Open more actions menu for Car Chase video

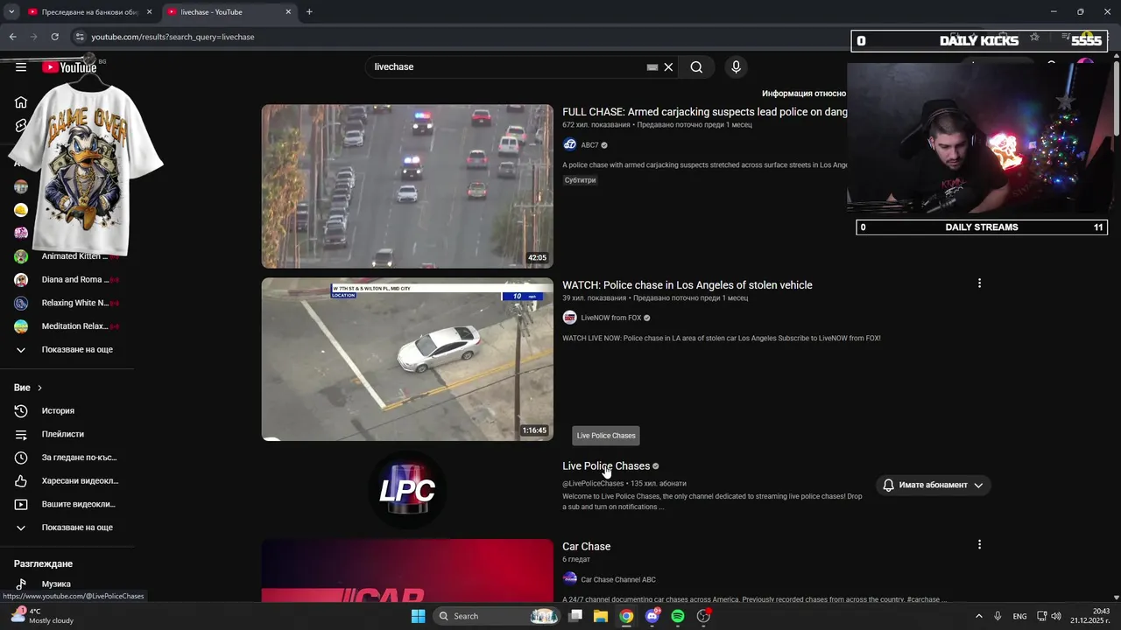coord(979,544)
